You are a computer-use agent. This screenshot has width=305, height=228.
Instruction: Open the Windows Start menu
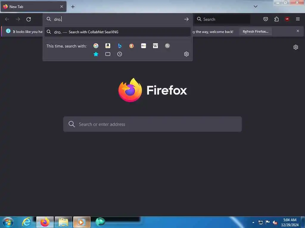8,222
